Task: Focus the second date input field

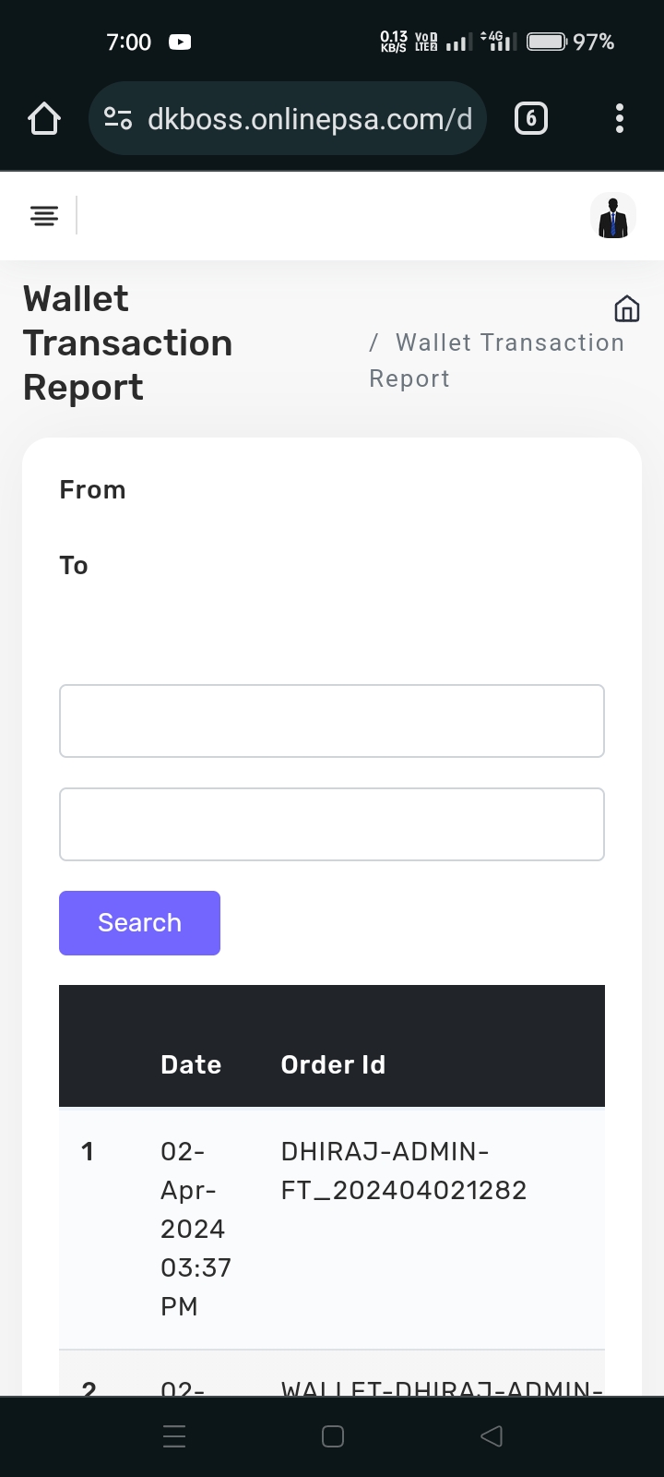Action: coord(332,824)
